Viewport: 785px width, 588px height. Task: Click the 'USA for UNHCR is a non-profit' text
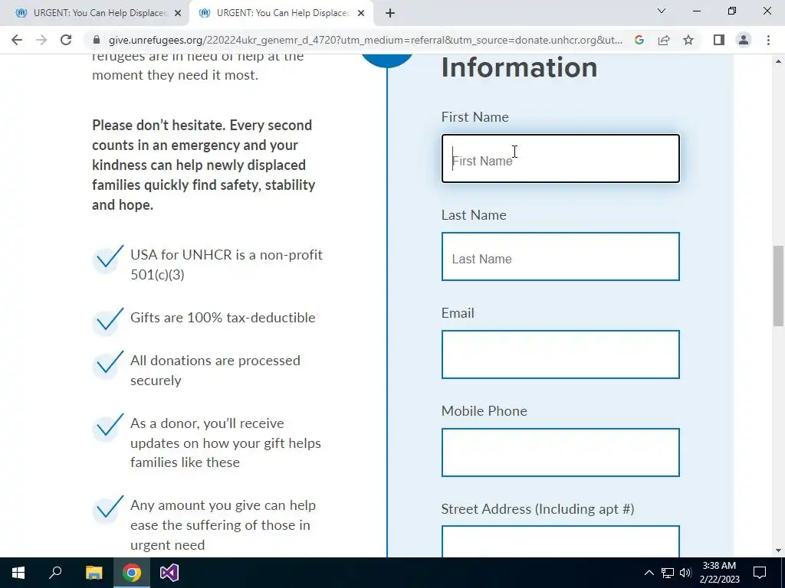tap(226, 264)
